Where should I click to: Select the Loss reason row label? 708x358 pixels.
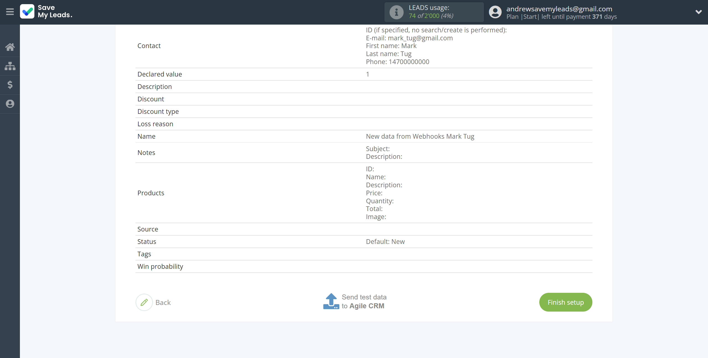[x=155, y=124]
